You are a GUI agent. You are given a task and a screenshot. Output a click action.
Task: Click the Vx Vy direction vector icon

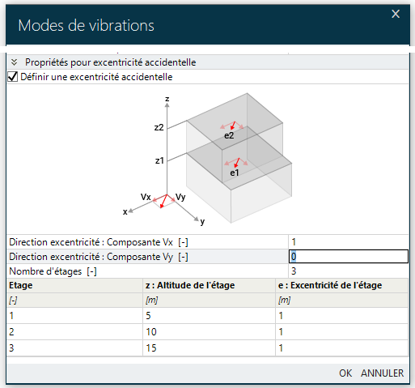164,201
